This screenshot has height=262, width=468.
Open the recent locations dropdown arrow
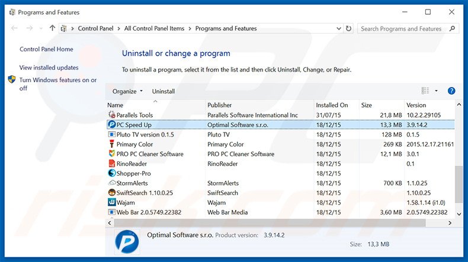pyautogui.click(x=41, y=28)
